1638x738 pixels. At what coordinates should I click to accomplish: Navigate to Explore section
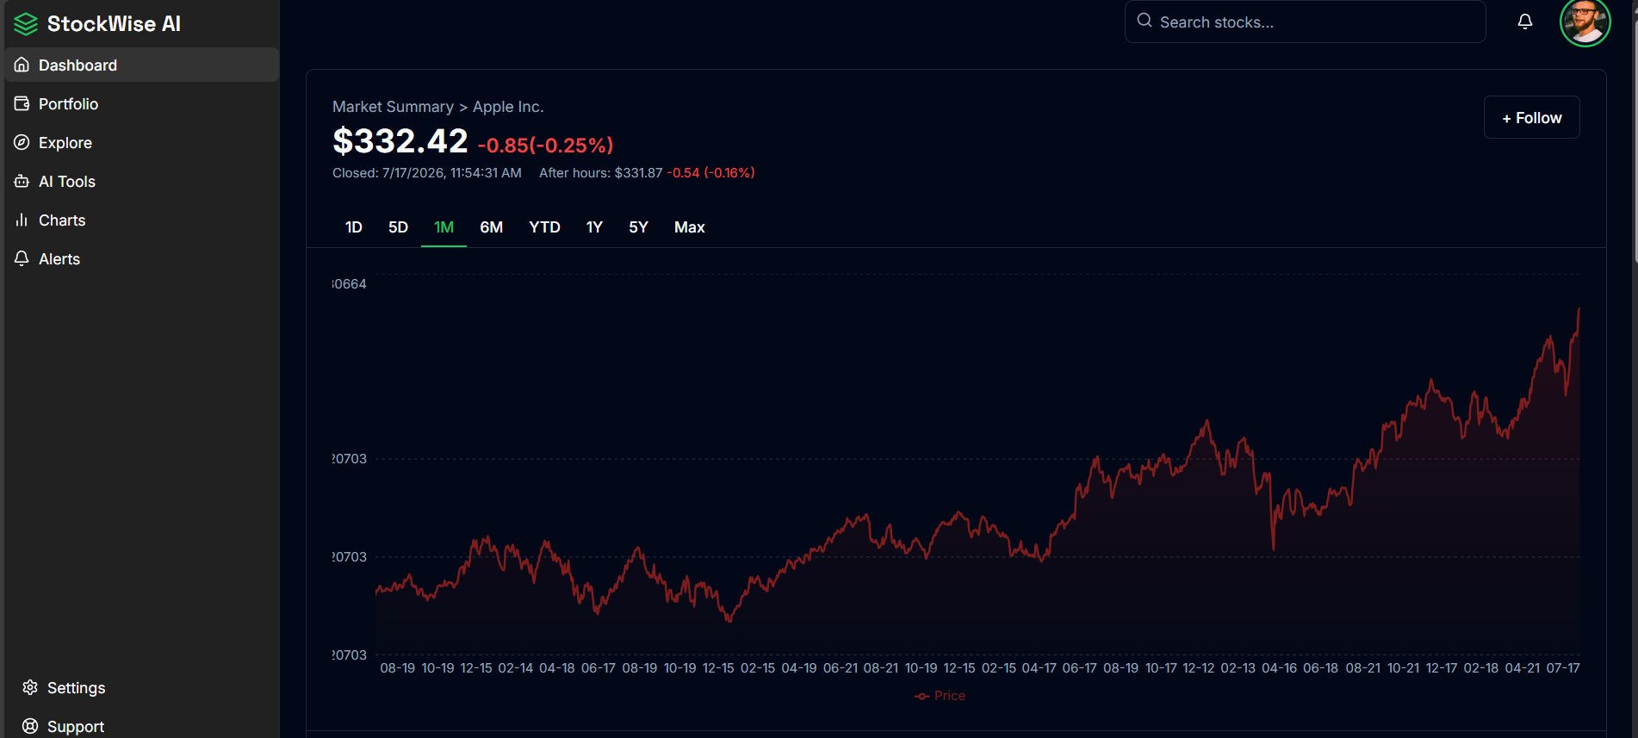[141, 142]
